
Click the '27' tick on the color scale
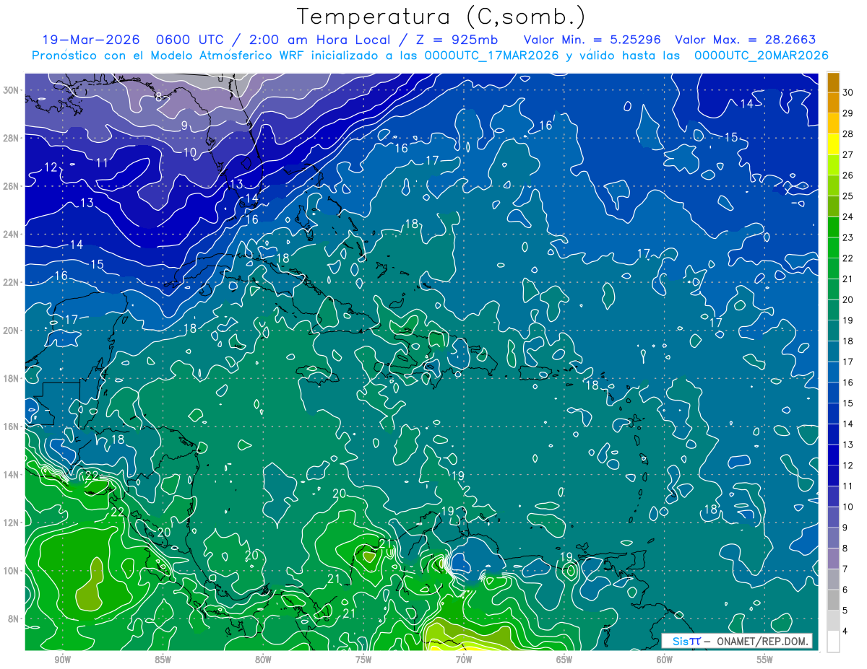tap(848, 154)
